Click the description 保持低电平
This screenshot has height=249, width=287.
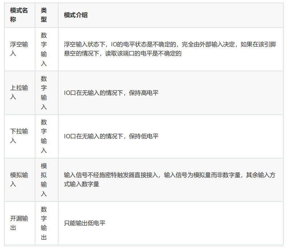pyautogui.click(x=171, y=136)
